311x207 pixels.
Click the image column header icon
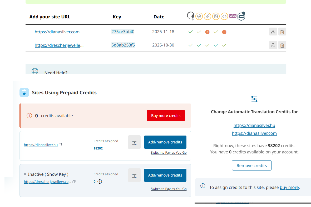point(216,16)
